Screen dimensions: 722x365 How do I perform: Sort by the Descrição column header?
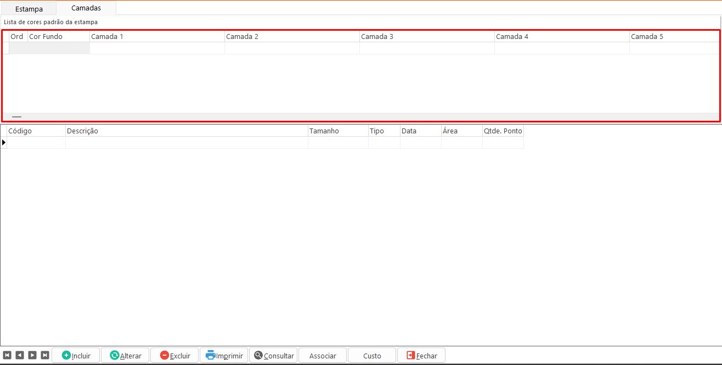[x=187, y=131]
